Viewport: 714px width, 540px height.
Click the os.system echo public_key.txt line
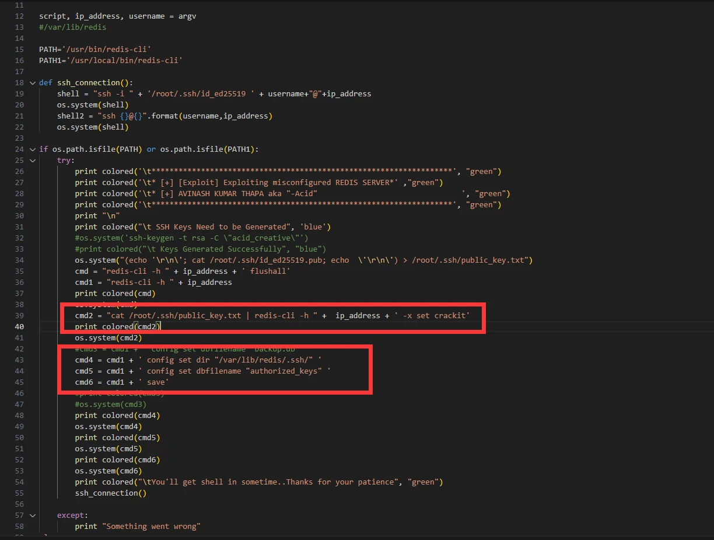click(304, 260)
